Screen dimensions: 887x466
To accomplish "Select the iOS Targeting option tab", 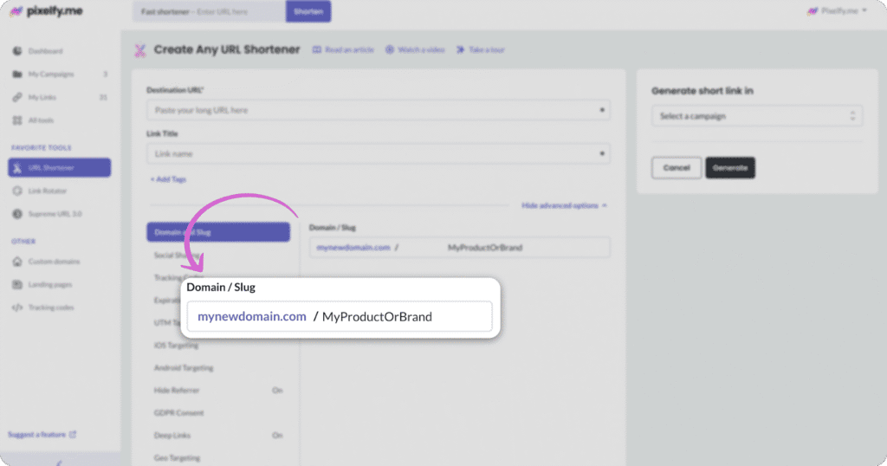I will 178,346.
